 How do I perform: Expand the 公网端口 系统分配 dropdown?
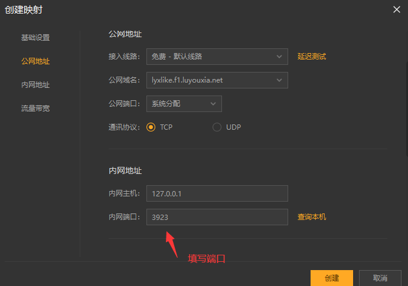[x=184, y=104]
